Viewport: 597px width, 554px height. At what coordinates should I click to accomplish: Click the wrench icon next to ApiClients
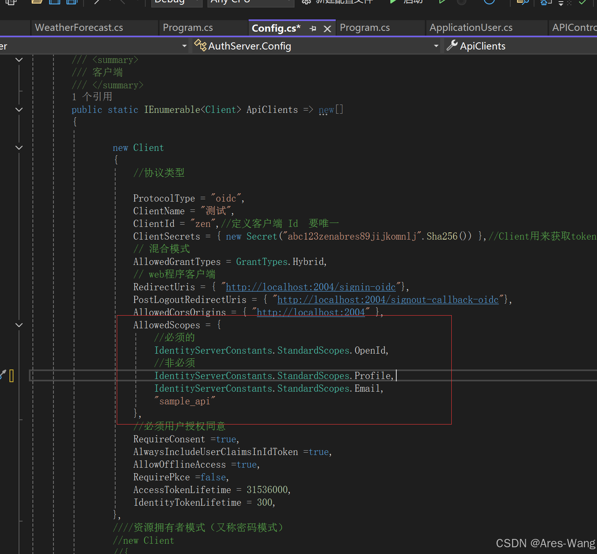coord(452,46)
